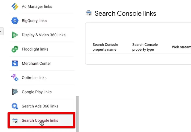Click the sidebar vertical scrollbar

click(x=77, y=114)
